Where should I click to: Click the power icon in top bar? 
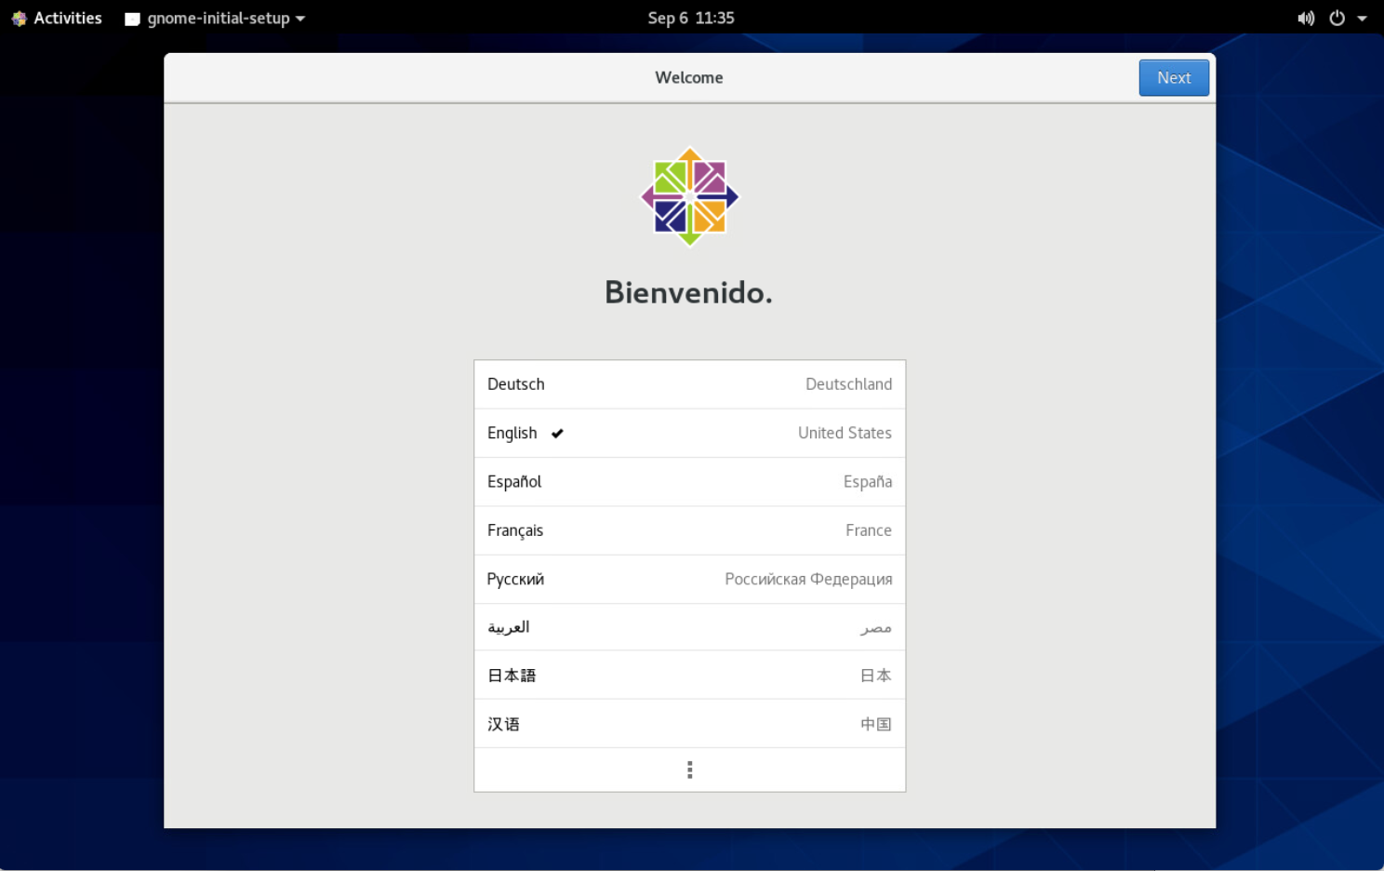[x=1337, y=18]
